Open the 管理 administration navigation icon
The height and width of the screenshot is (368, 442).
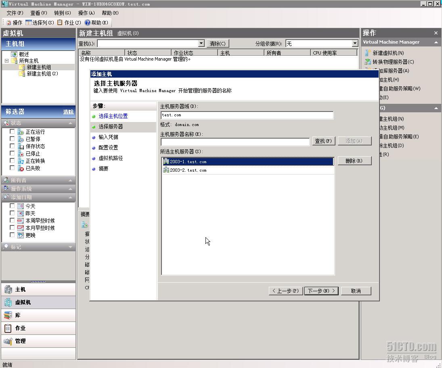click(x=8, y=341)
